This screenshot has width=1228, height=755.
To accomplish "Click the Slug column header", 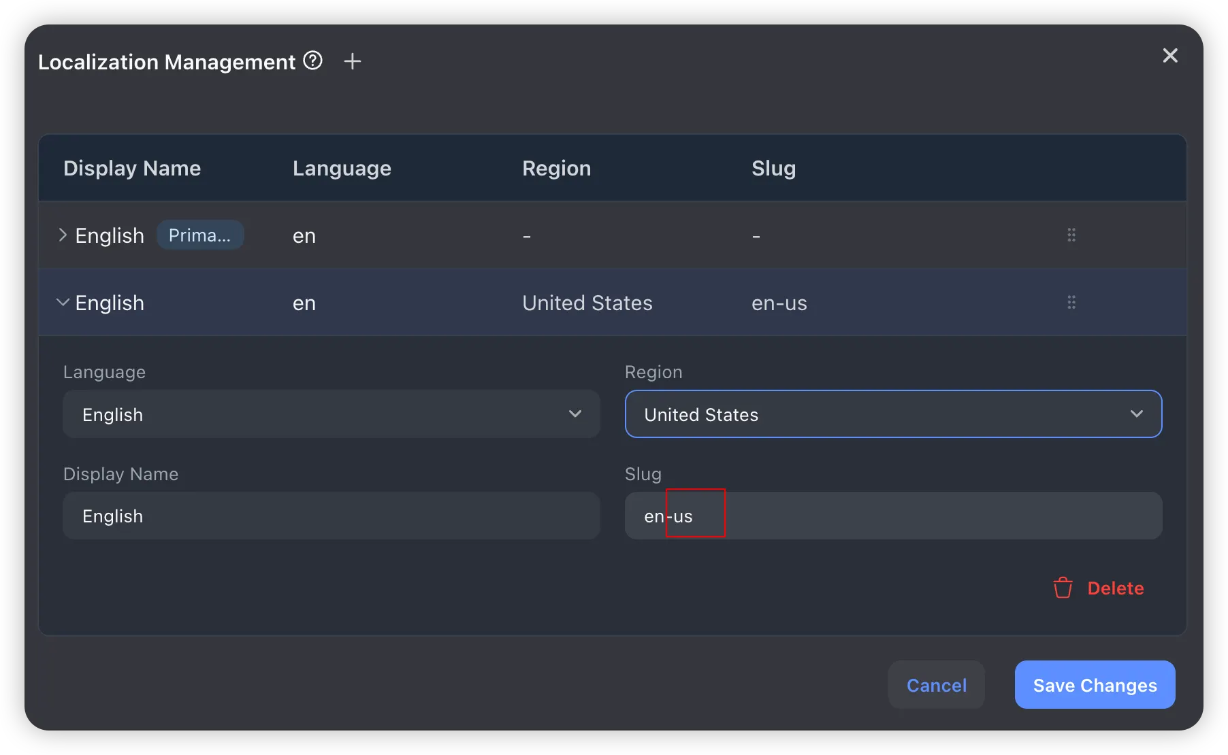I will pos(773,168).
